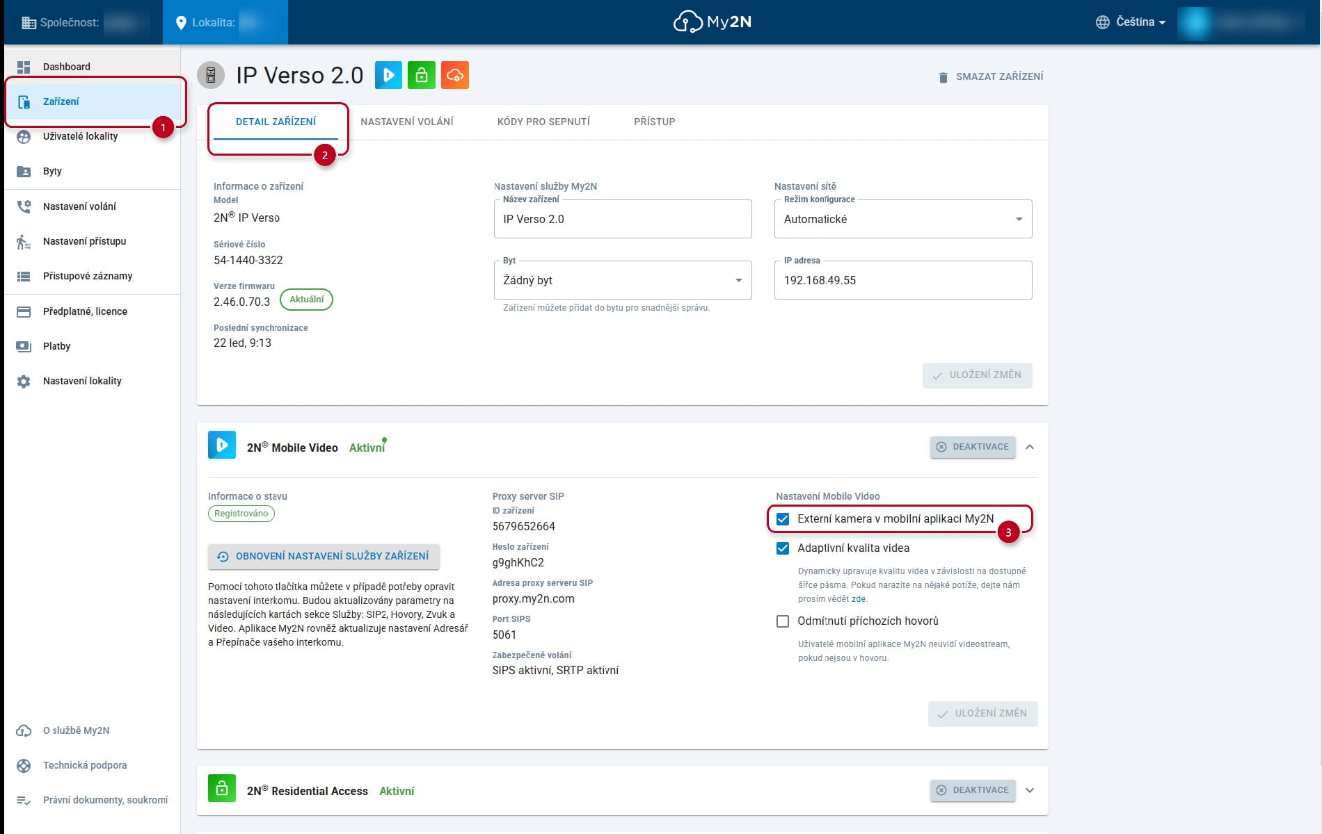Click the Uživatelé lokality icon
Viewport: 1322px width, 834px height.
pos(24,136)
